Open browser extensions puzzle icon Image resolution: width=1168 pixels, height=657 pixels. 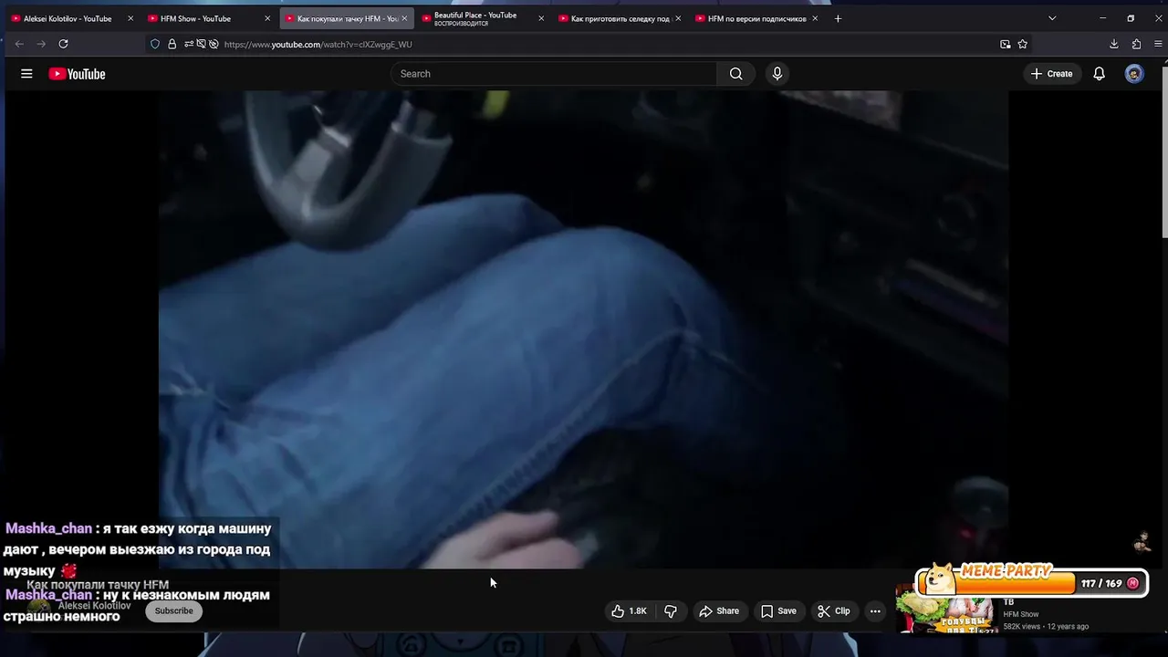(x=1136, y=44)
